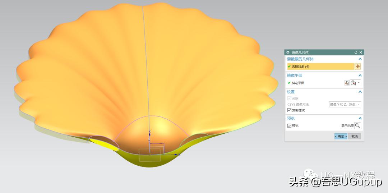Collapse the 设置 section

point(360,92)
